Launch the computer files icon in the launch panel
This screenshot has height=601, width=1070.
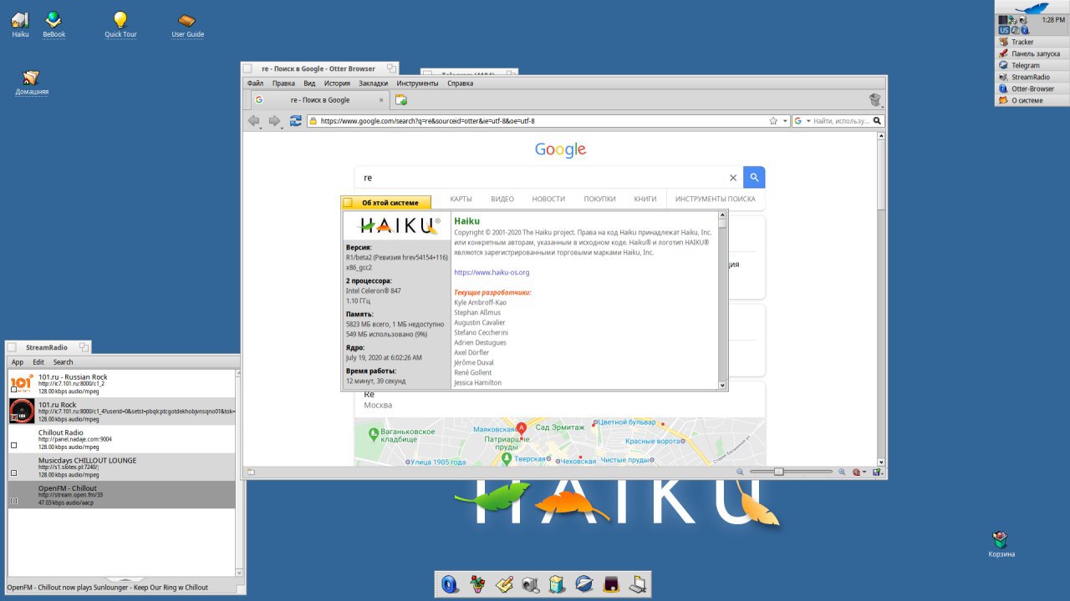(638, 584)
